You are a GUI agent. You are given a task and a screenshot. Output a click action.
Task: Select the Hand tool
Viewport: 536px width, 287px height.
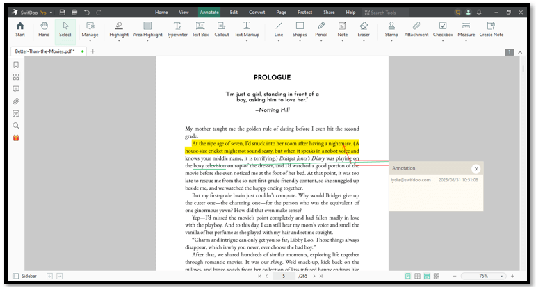pyautogui.click(x=44, y=29)
